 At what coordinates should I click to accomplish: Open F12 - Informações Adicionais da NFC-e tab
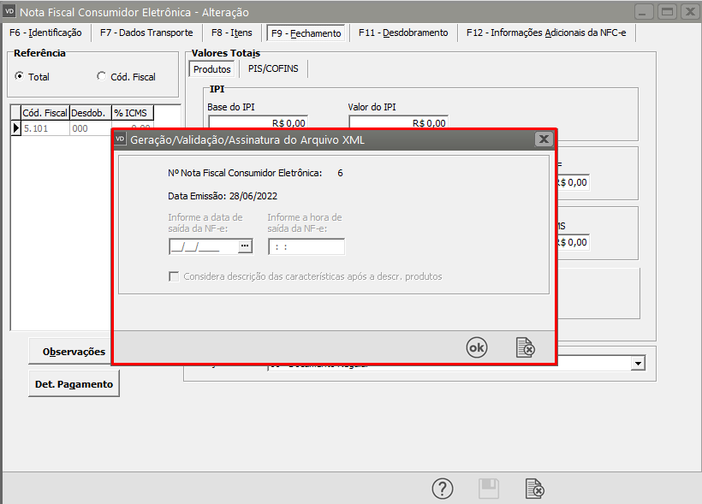[x=546, y=33]
